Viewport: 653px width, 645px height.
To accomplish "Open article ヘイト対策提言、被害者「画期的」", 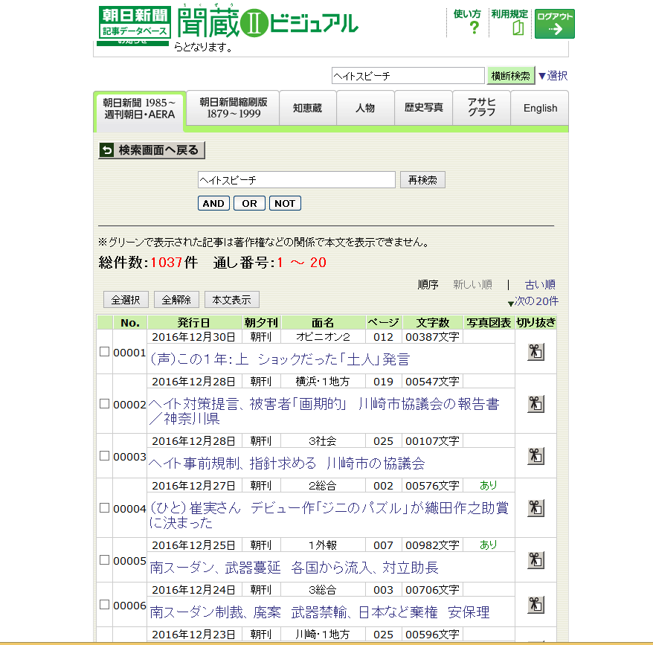I will point(324,411).
